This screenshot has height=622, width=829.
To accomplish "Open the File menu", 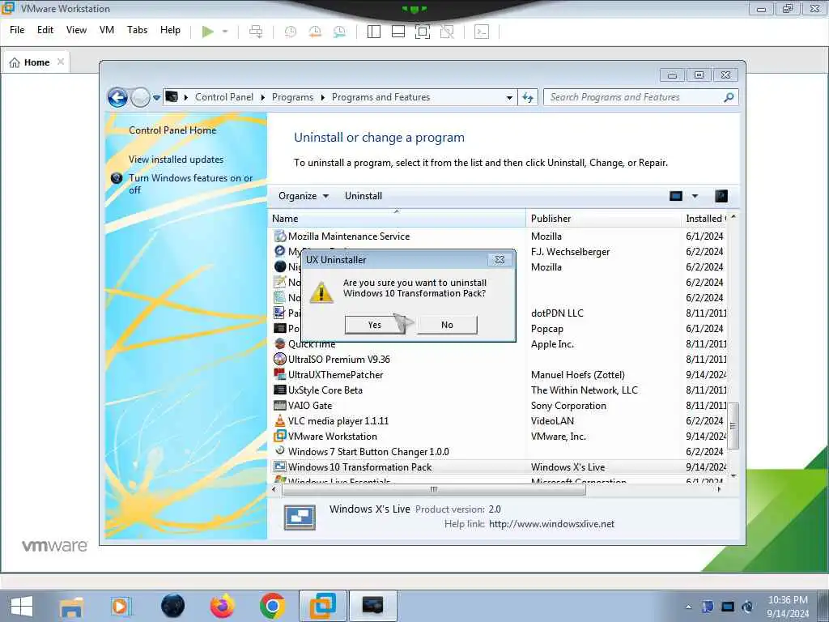I will [17, 30].
